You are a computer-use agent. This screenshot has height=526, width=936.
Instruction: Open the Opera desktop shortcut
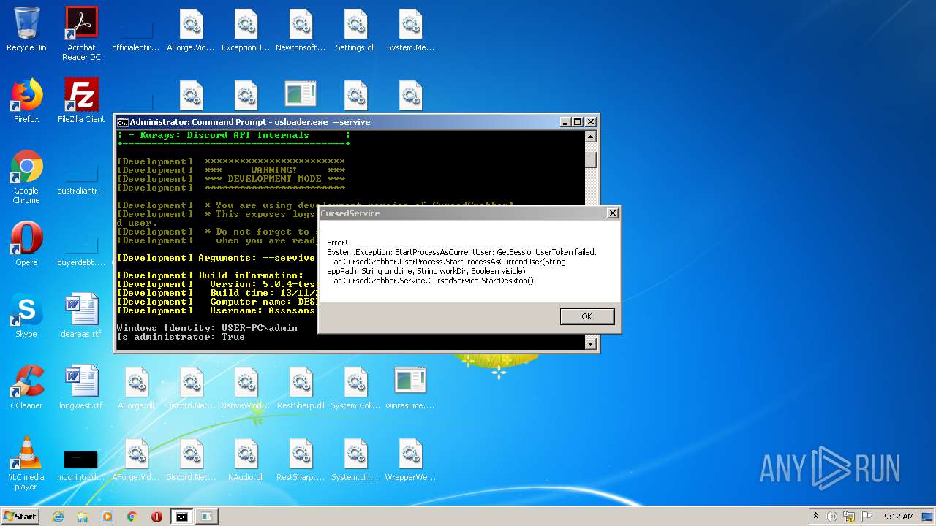pyautogui.click(x=26, y=245)
